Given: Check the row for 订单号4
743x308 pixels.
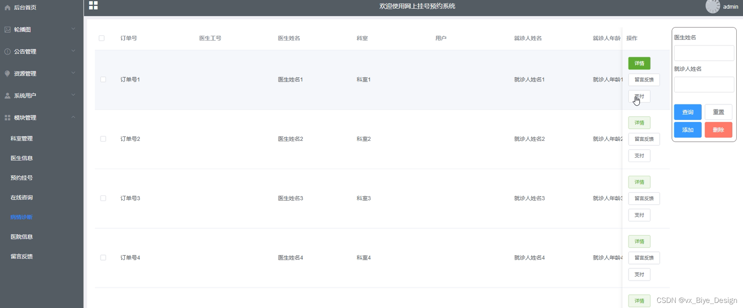Looking at the screenshot, I should pos(103,257).
